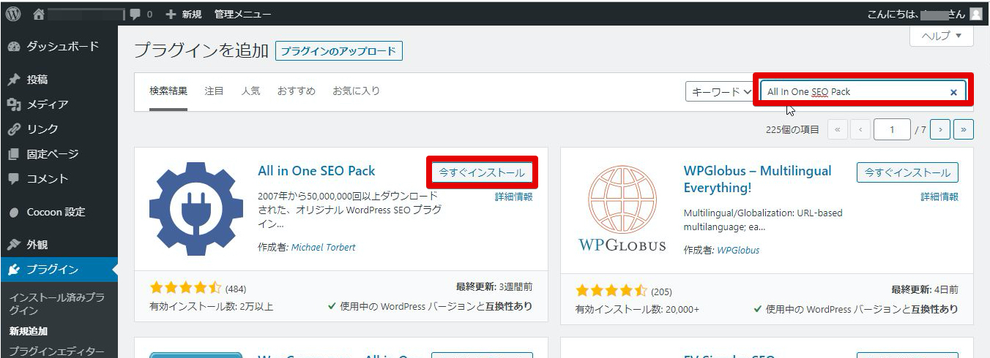
Task: Click the dashboard gauge icon
Action: 14,47
